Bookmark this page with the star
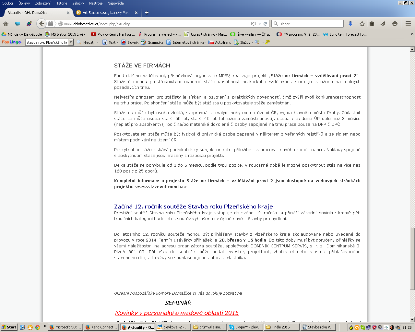The image size is (415, 332). click(x=362, y=24)
